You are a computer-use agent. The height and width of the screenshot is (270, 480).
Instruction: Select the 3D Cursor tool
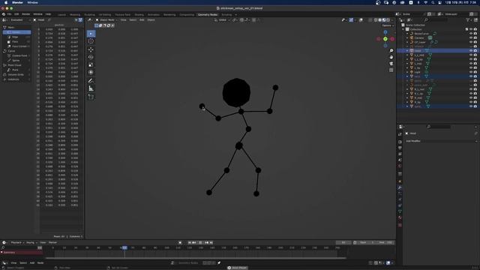click(x=91, y=41)
